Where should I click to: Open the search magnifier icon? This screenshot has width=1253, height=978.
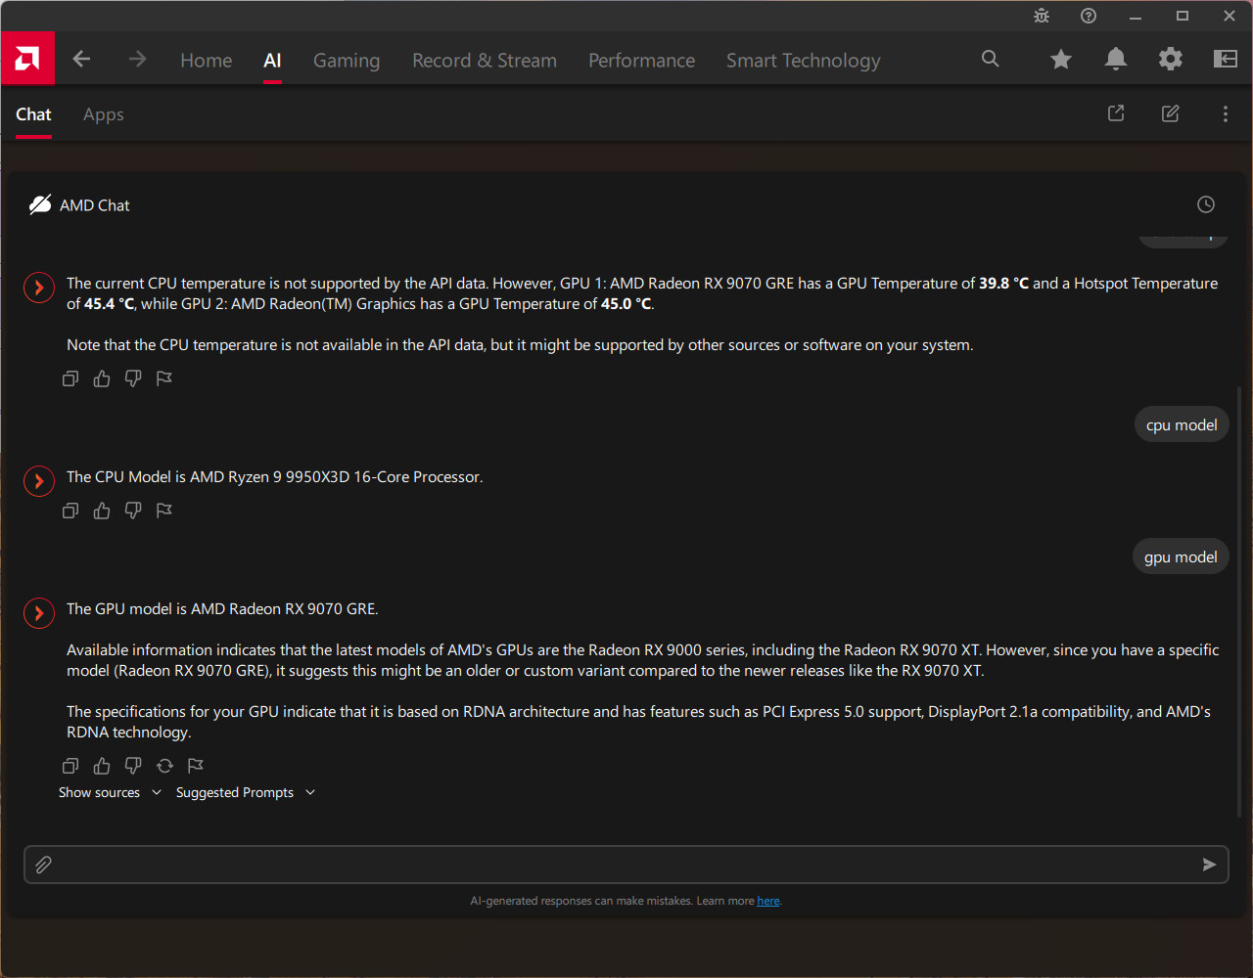991,59
